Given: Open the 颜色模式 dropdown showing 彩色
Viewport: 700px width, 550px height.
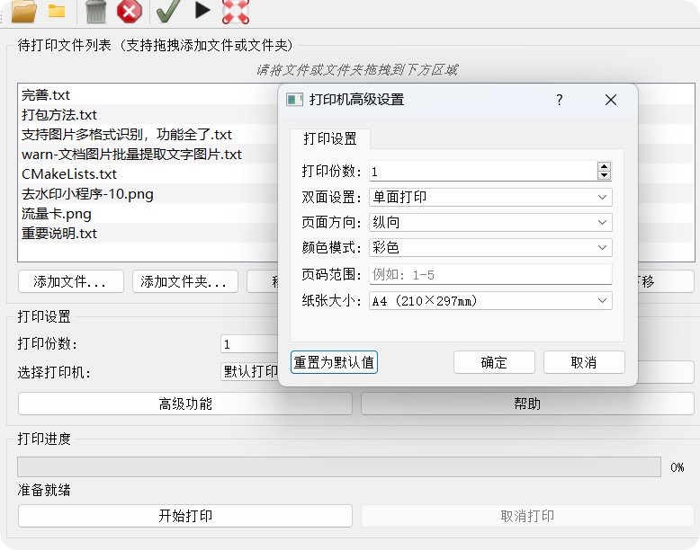Looking at the screenshot, I should click(x=490, y=247).
